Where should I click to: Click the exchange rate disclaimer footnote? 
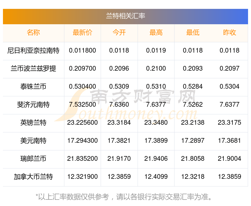point(125,197)
